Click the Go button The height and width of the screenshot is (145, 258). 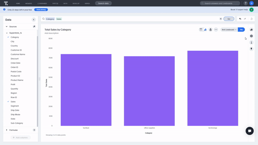(x=229, y=19)
